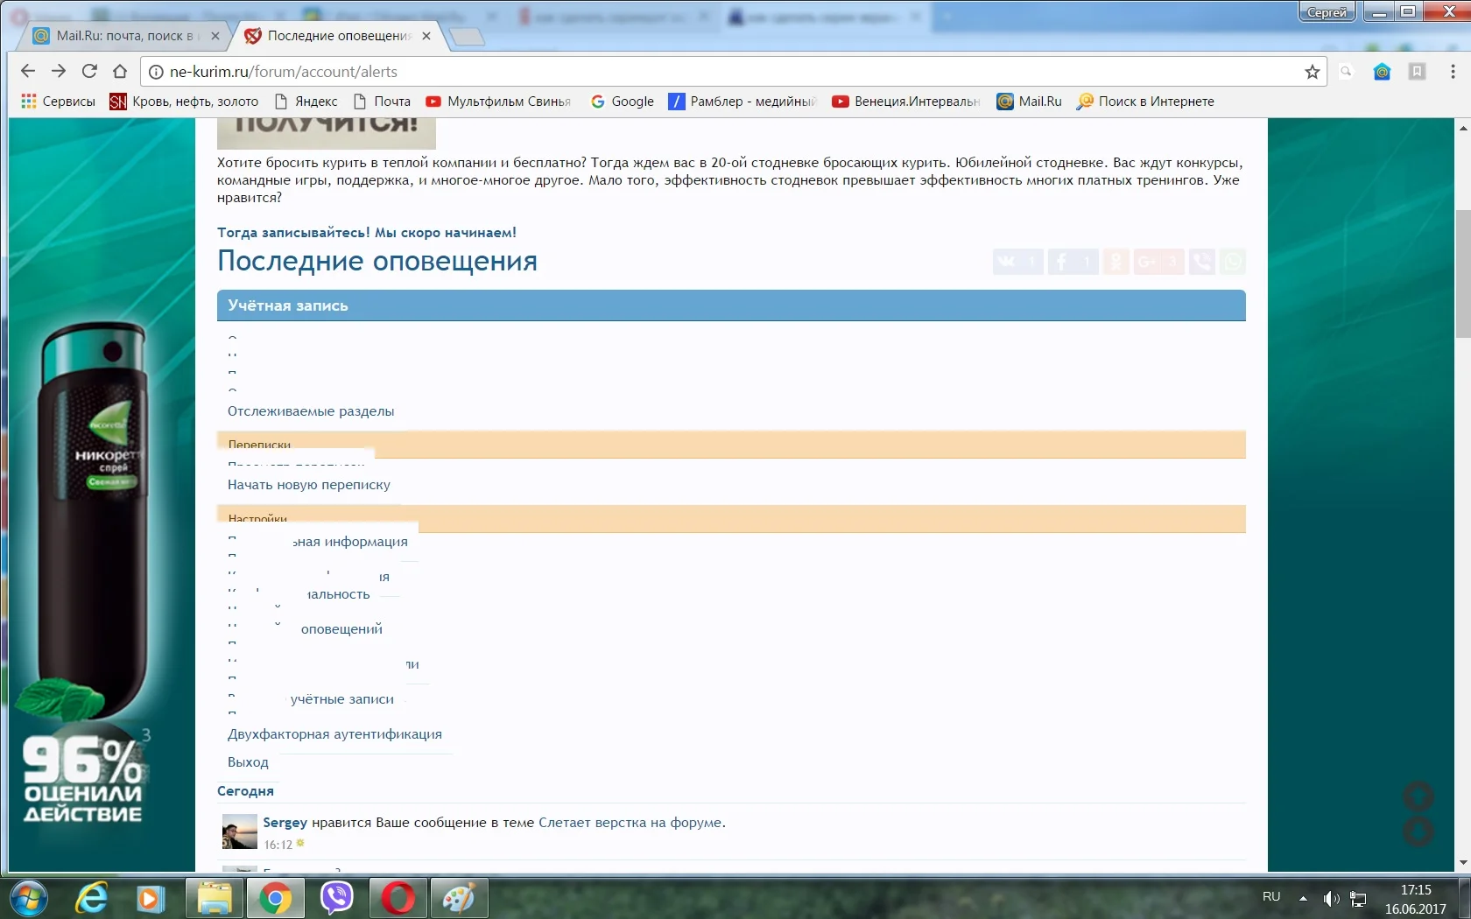
Task: Open Sergey's avatar thumbnail
Action: pos(237,831)
